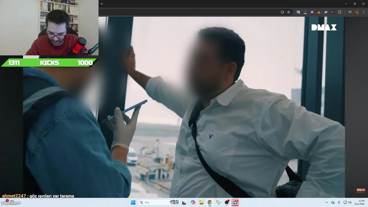368x207 pixels.
Task: Launch Copilot from the taskbar
Action: [193, 202]
